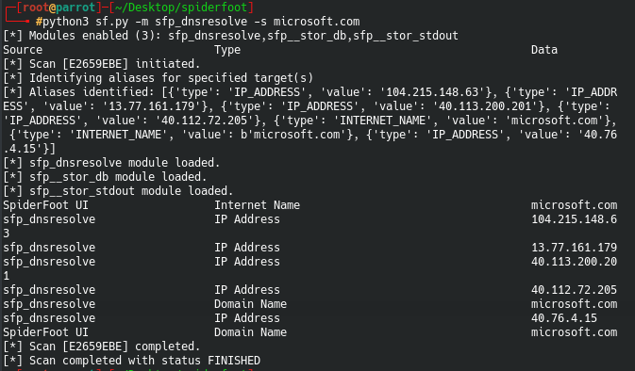Screen dimensions: 635x371
Task: Click the Type column header
Action: coord(227,50)
